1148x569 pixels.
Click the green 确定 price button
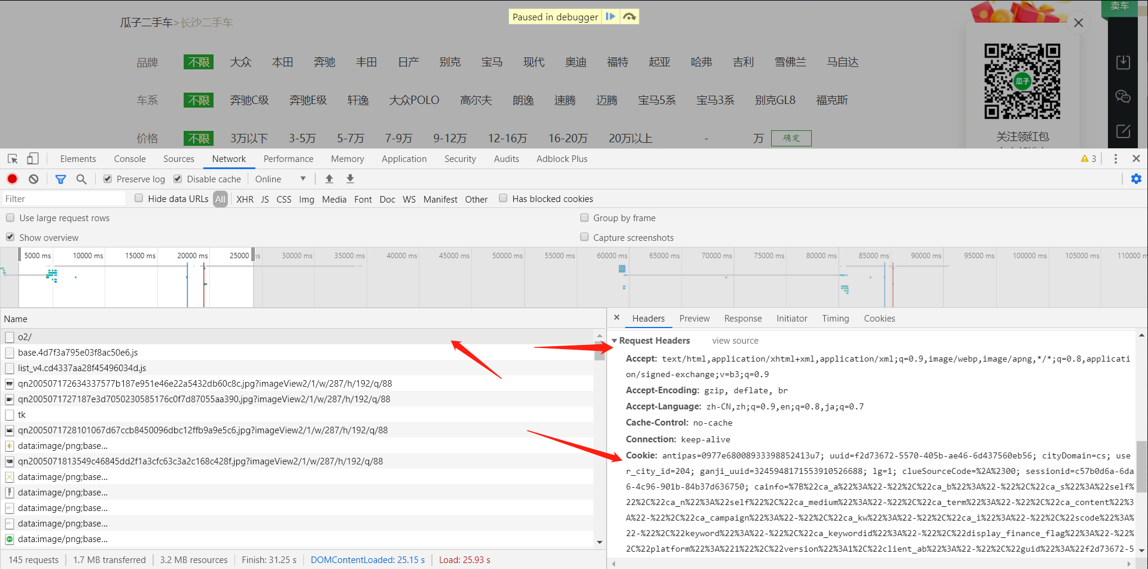pos(791,138)
